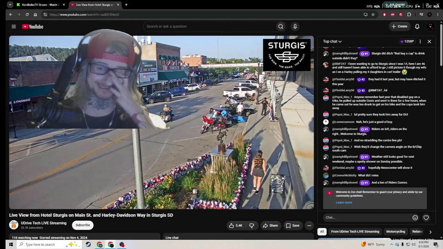This screenshot has height=249, width=443.
Task: Go back in browser history
Action: tap(11, 15)
